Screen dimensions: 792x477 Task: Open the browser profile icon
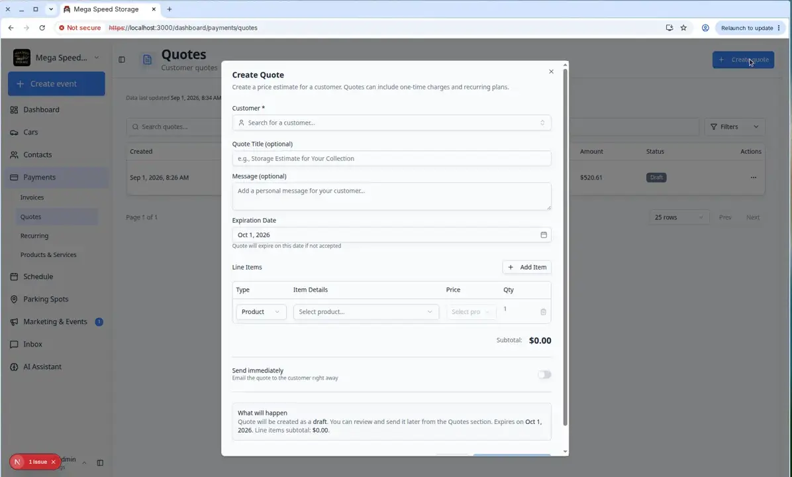tap(705, 28)
